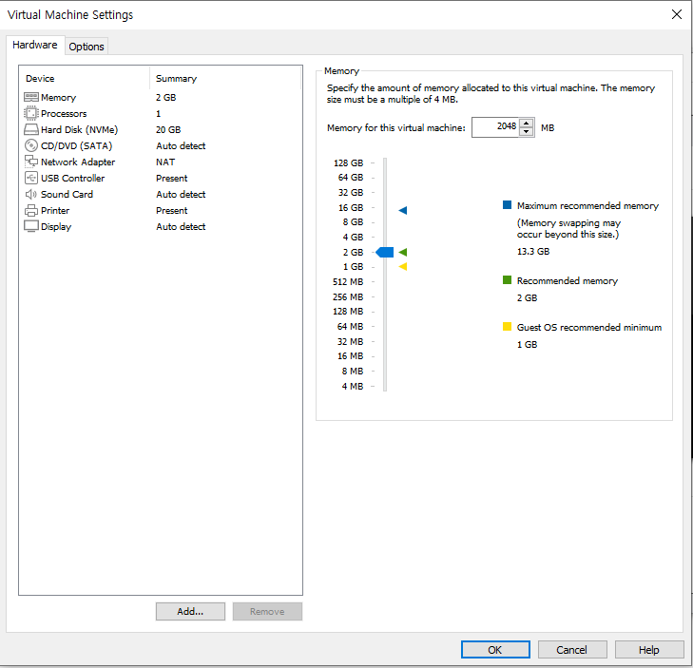The height and width of the screenshot is (668, 693).
Task: Click the 8 GB tick on memory slider
Action: pyautogui.click(x=373, y=222)
